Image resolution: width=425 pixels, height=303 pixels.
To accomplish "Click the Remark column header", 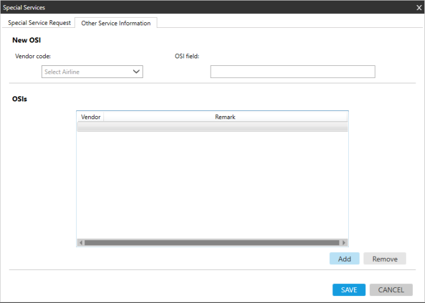I will 225,117.
